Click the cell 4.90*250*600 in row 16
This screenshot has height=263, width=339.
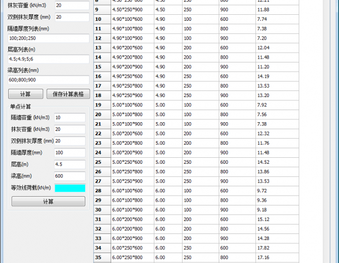(131, 76)
